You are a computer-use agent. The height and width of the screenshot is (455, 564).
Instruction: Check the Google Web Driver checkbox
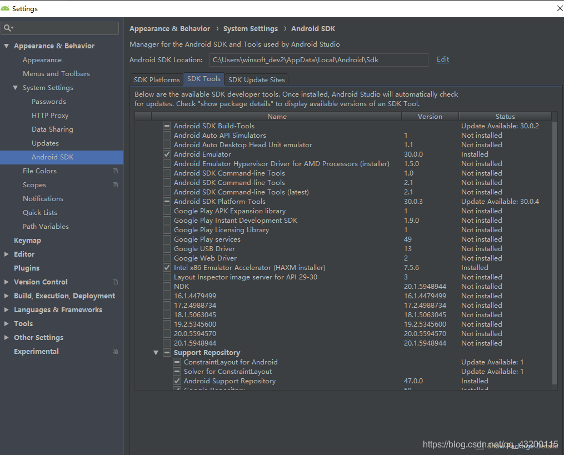tap(167, 258)
